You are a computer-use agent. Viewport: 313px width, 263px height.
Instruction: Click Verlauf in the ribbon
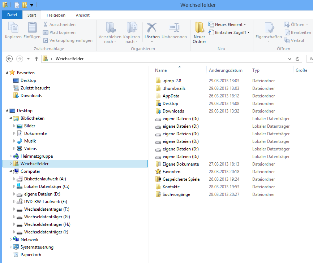(294, 40)
